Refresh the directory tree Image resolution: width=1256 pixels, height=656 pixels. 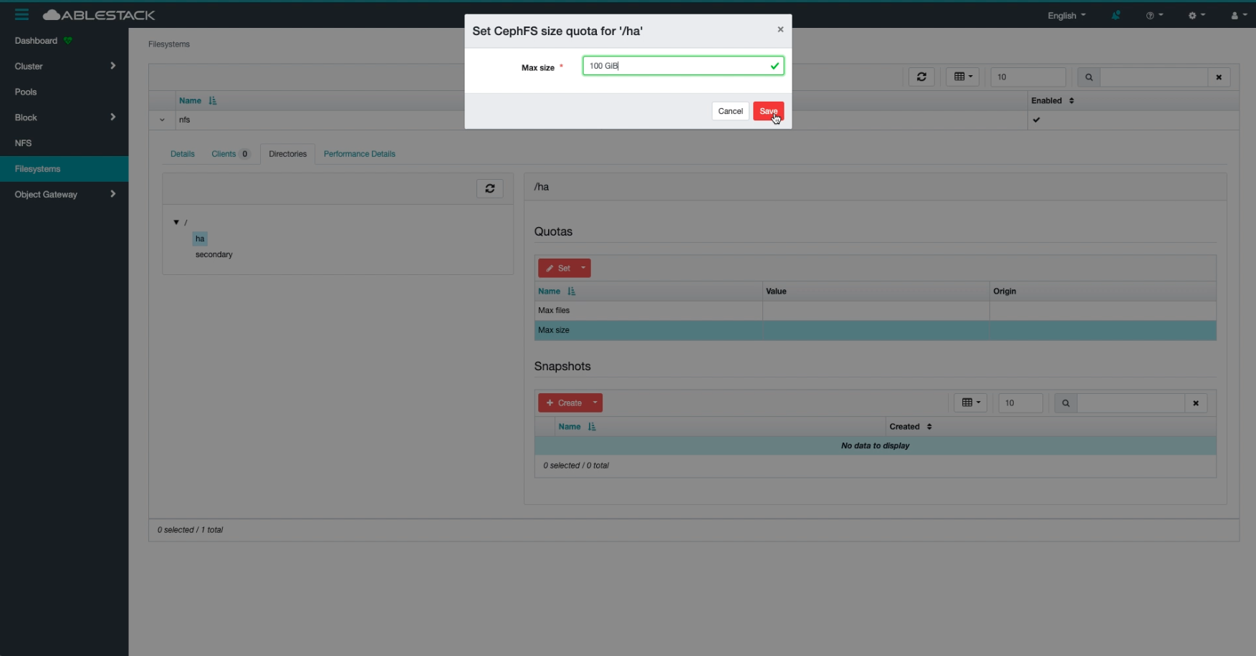point(490,188)
